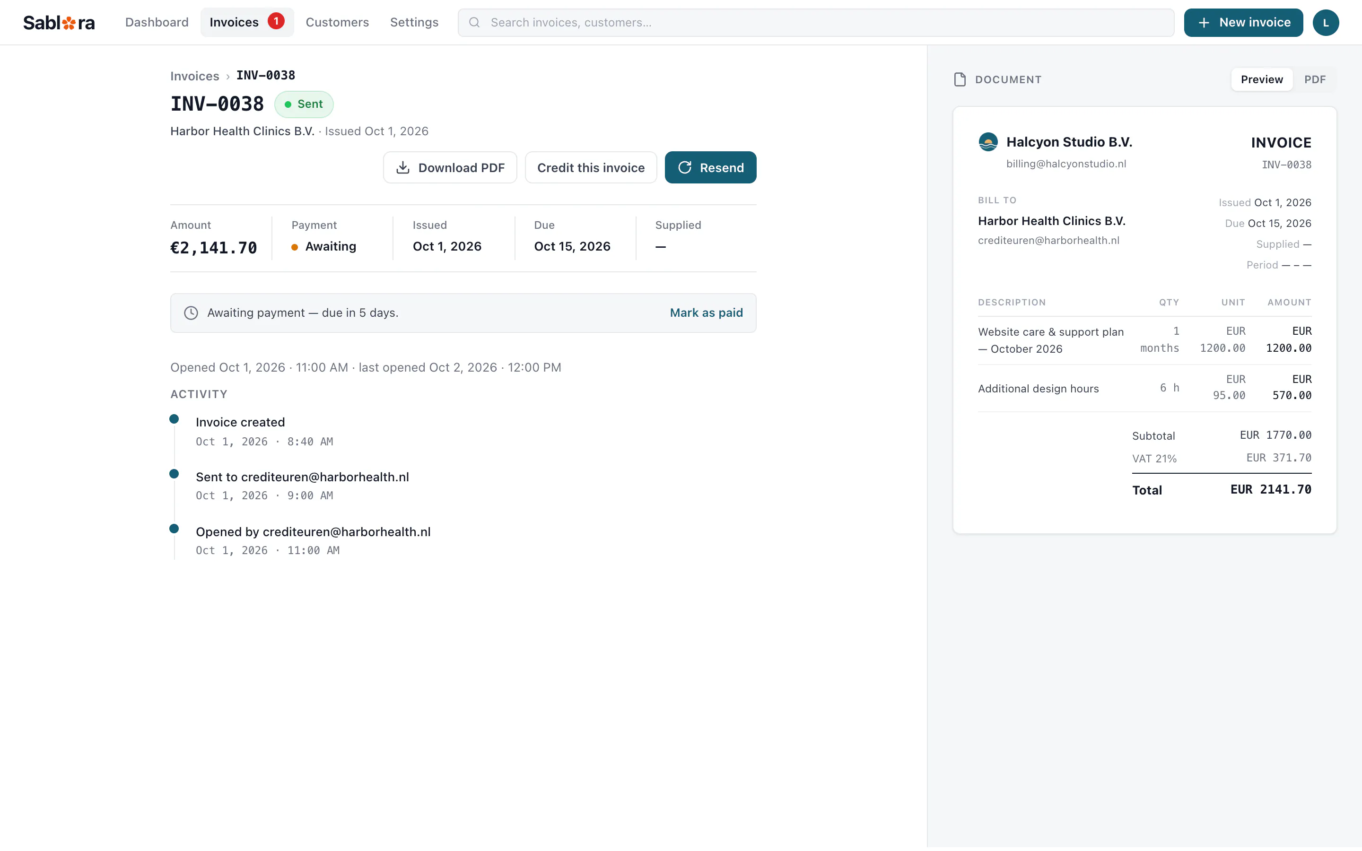This screenshot has width=1362, height=851.
Task: Click the Invoices breadcrumb link
Action: click(x=195, y=76)
